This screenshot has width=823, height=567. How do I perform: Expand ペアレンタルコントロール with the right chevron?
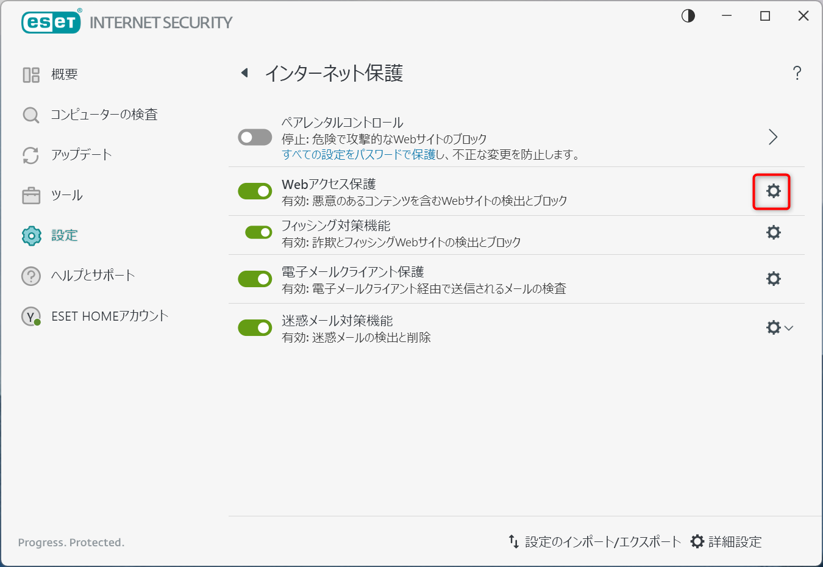pyautogui.click(x=773, y=137)
